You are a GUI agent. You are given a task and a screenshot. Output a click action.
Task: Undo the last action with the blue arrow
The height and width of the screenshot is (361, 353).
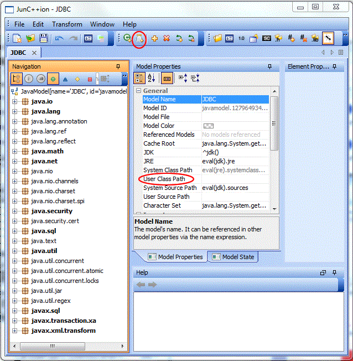pyautogui.click(x=59, y=38)
